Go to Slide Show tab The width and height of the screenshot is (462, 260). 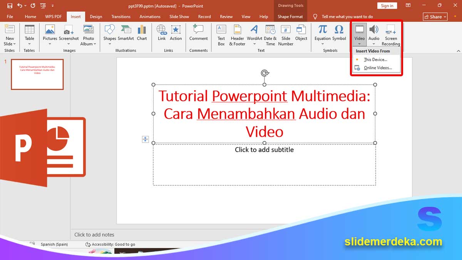(x=179, y=17)
